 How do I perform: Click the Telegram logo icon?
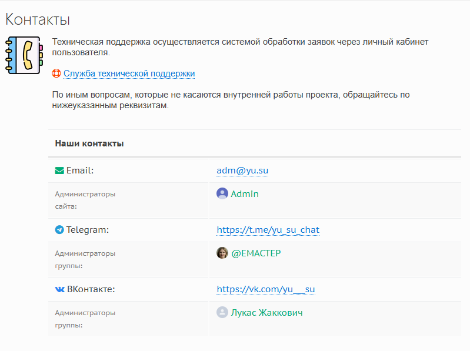pyautogui.click(x=59, y=230)
